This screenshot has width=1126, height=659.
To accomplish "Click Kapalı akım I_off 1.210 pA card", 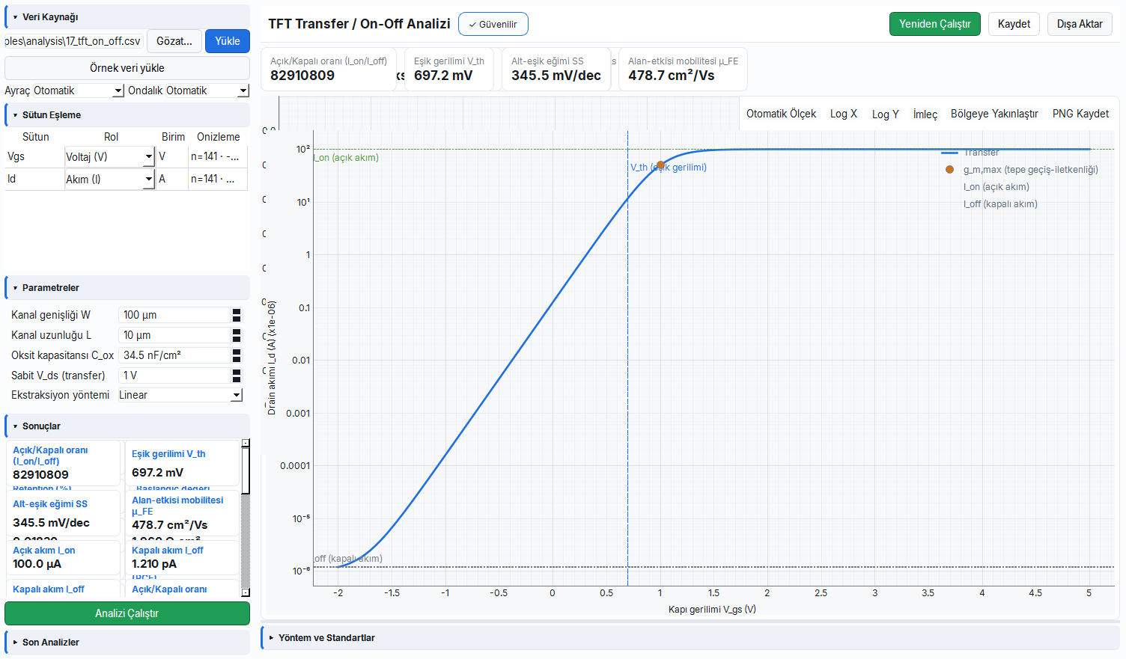I will (182, 557).
